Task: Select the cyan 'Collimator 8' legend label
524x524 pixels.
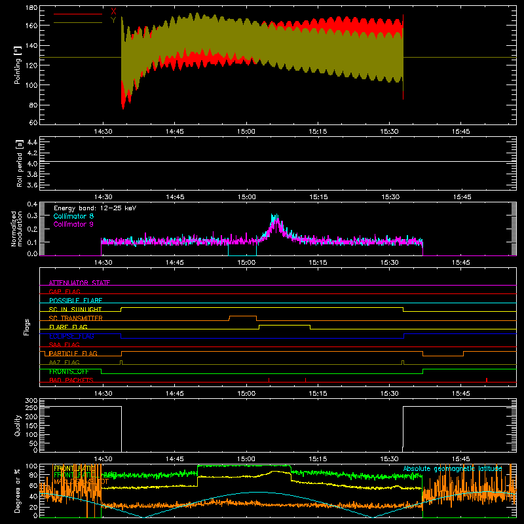Action: (73, 216)
